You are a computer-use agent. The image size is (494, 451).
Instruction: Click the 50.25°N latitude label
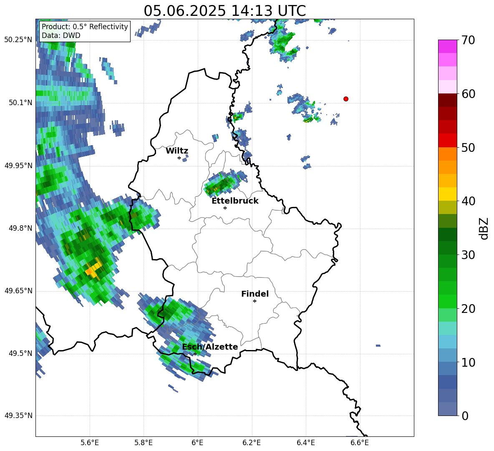click(x=18, y=40)
